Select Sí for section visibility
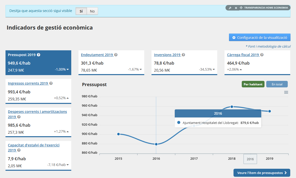 tap(81, 11)
